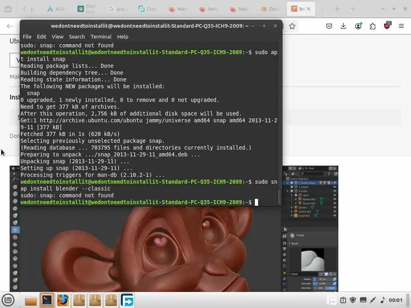The image size is (411, 308).
Task: Open the terminal Help menu
Action: tap(122, 36)
